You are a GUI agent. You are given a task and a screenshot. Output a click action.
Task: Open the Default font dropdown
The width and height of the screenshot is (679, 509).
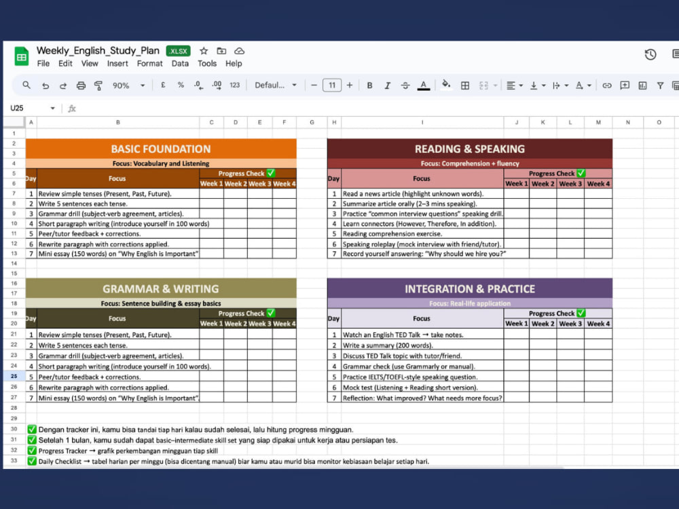click(276, 86)
